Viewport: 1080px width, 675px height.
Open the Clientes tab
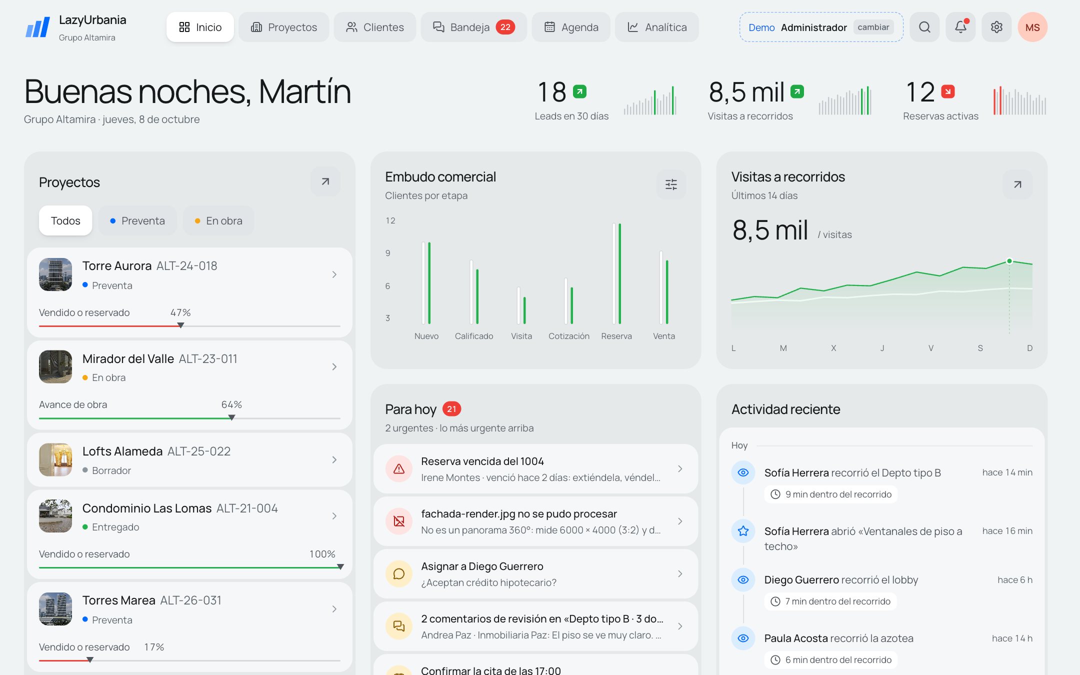click(x=374, y=27)
